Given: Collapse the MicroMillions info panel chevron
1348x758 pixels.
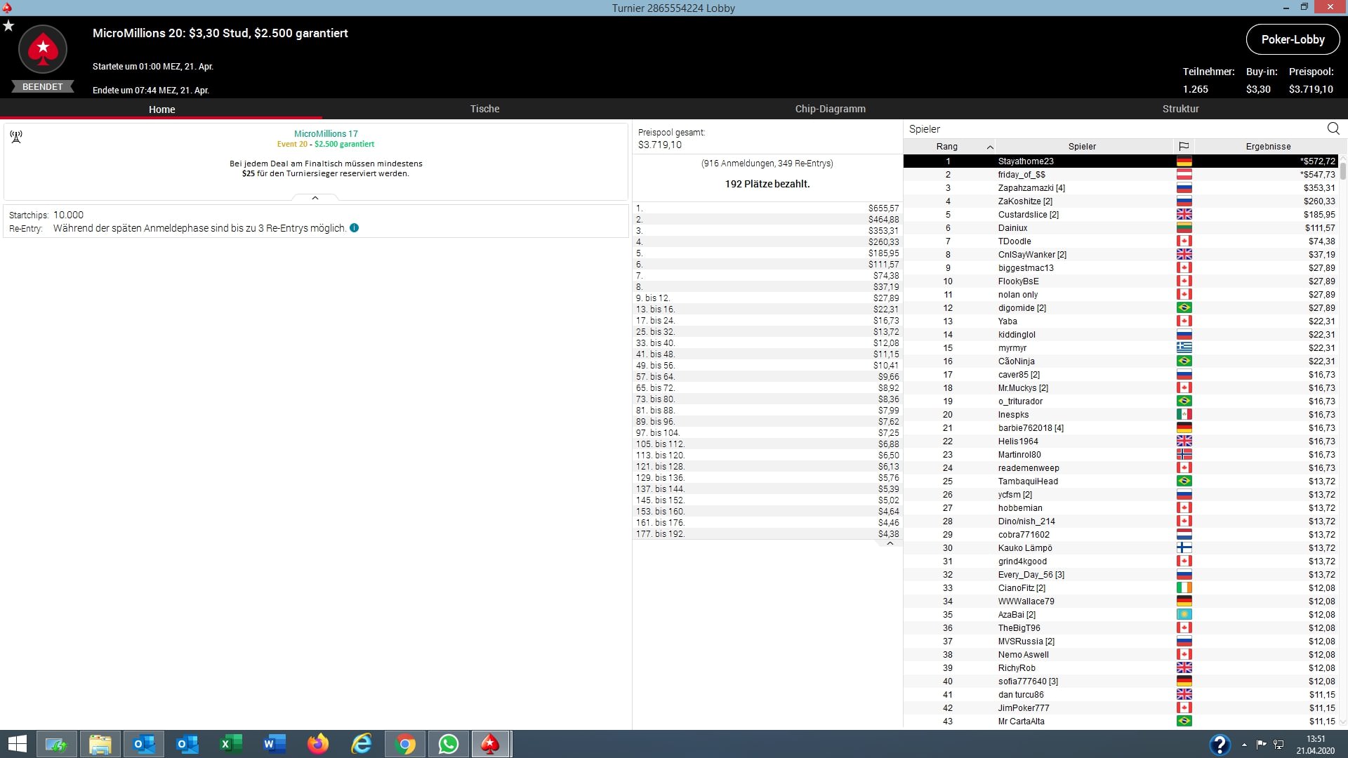Looking at the screenshot, I should click(315, 199).
